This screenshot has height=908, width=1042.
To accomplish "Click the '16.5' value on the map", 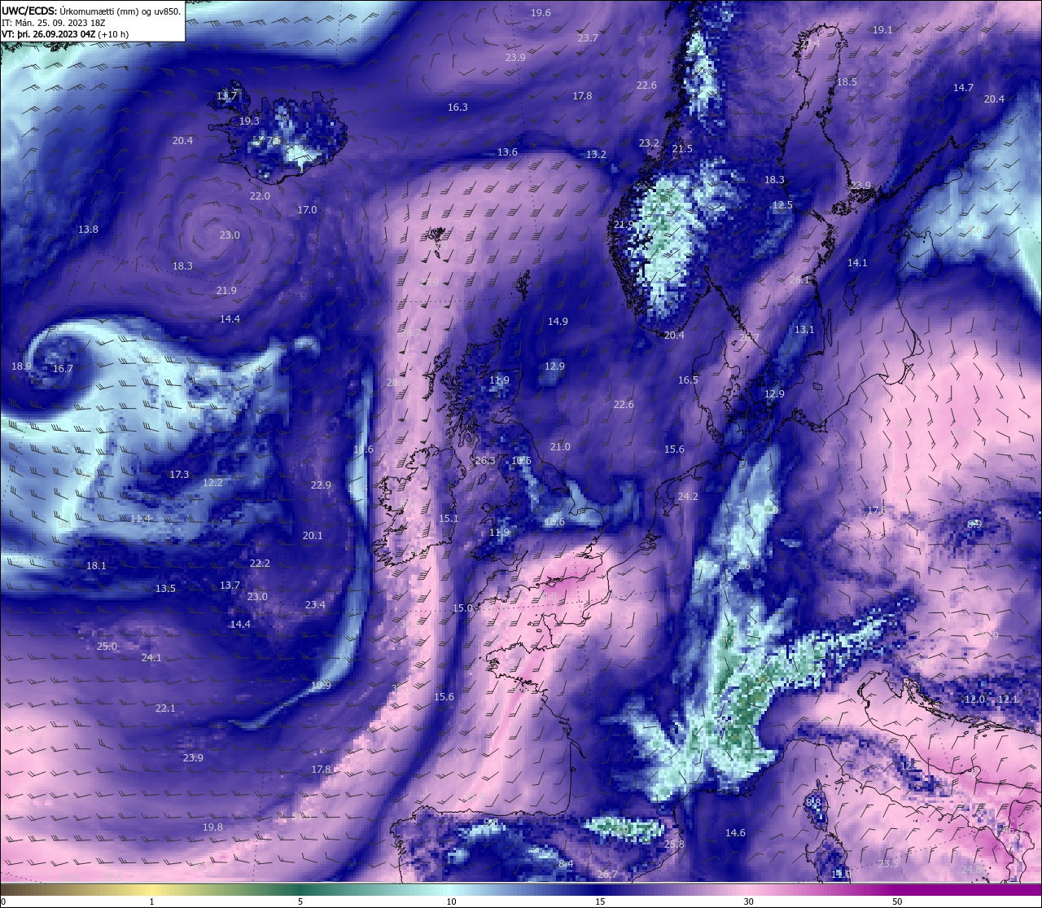I will pos(688,380).
